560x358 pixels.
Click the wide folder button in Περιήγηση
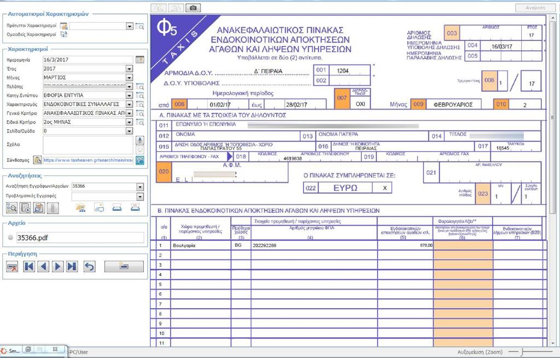[124, 267]
